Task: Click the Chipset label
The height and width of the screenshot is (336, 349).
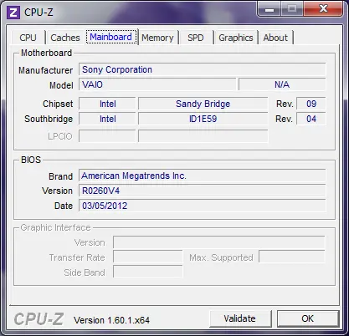Action: 58,104
